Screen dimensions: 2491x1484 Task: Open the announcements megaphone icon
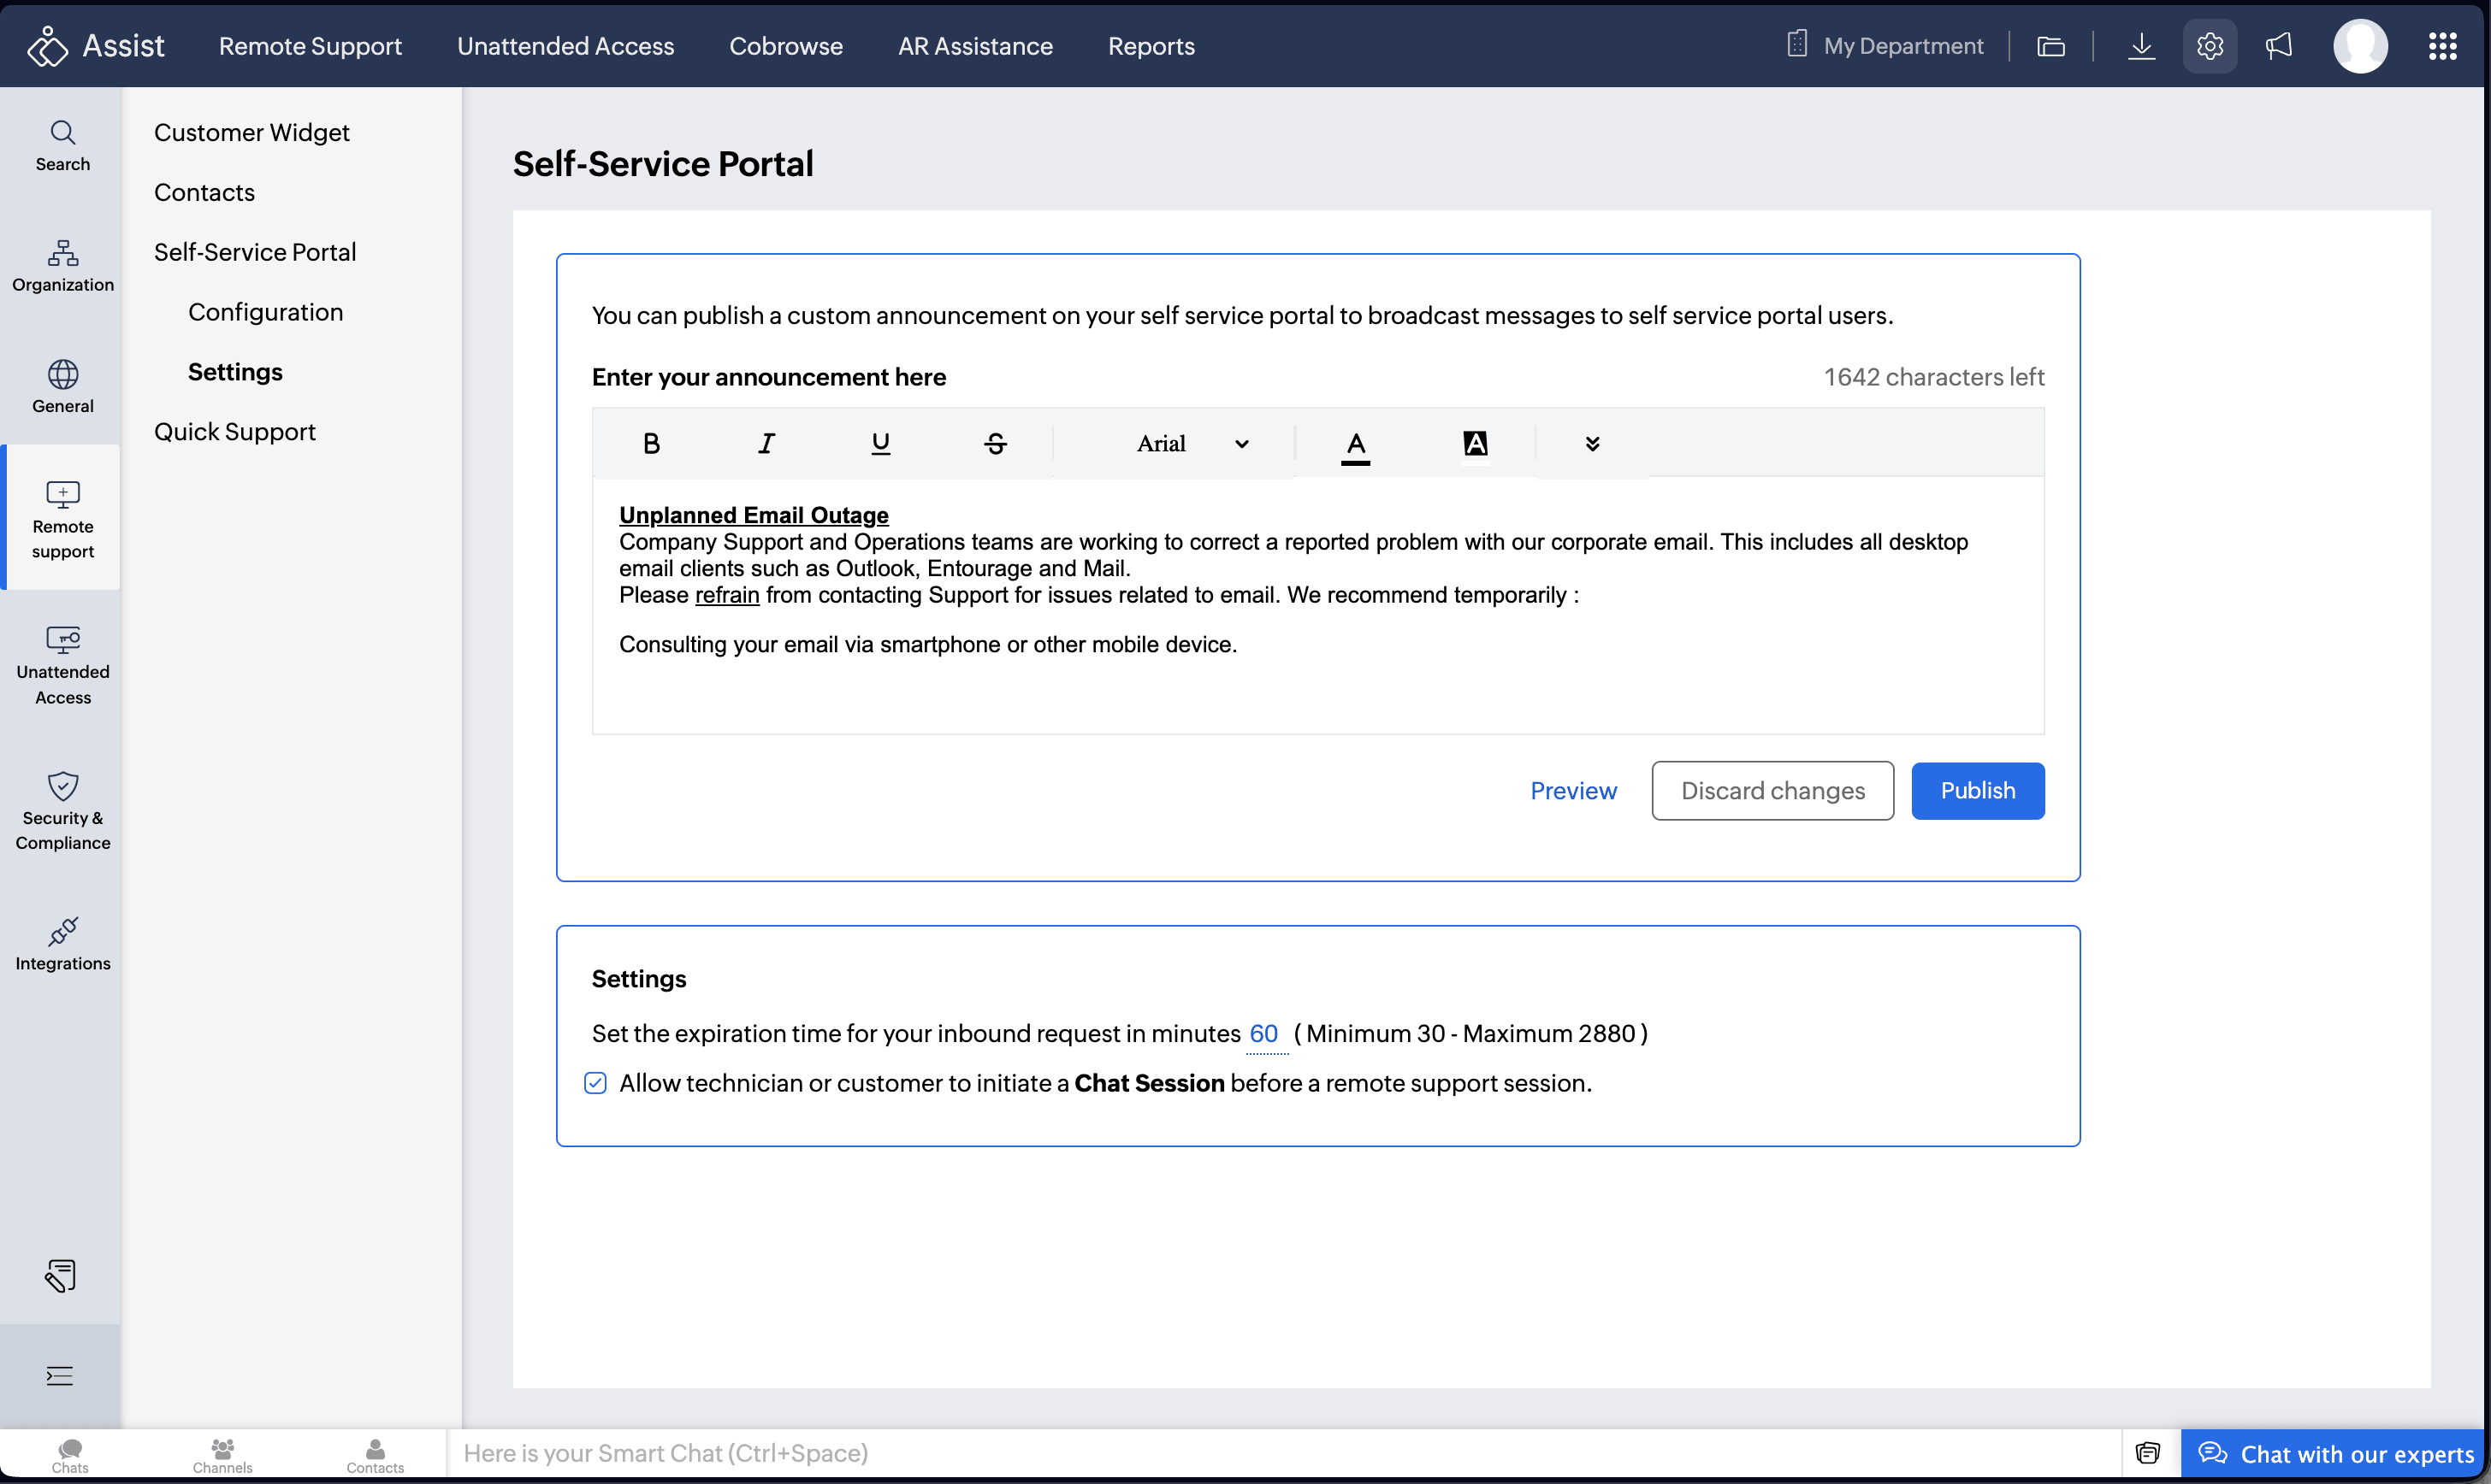pyautogui.click(x=2278, y=46)
